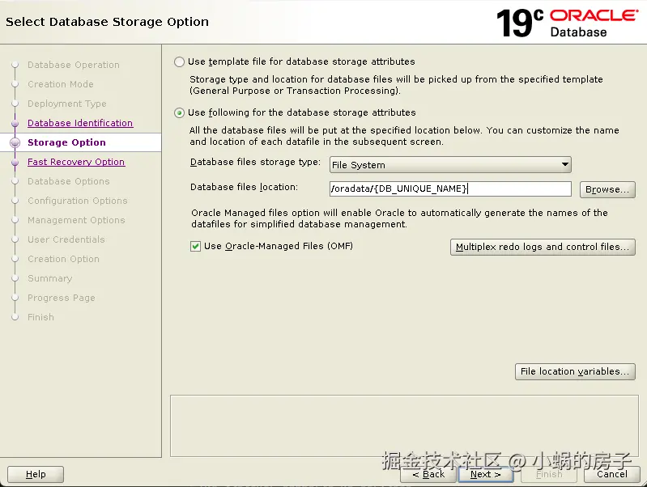Image resolution: width=647 pixels, height=487 pixels.
Task: Proceed with the Next button
Action: pyautogui.click(x=485, y=474)
